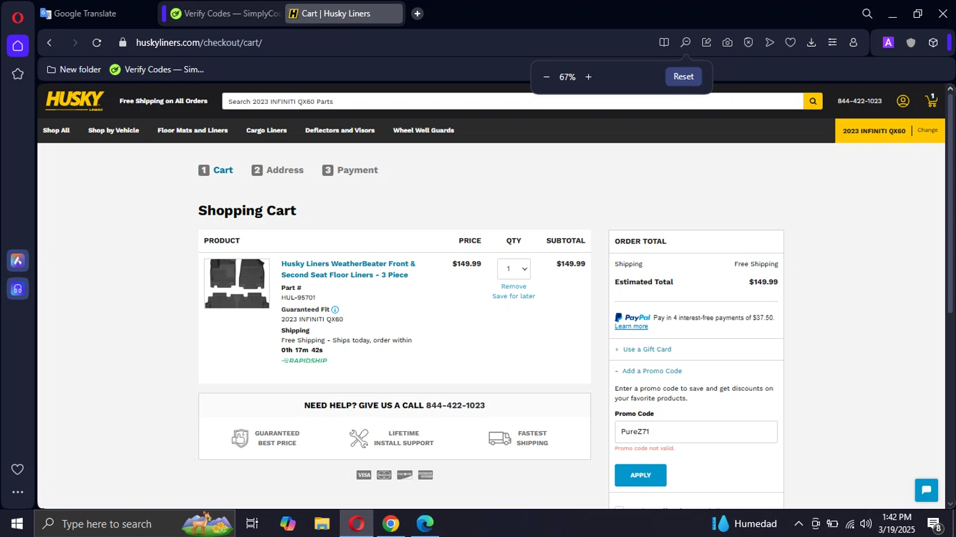956x537 pixels.
Task: Open Floor Mats and Liners menu
Action: [x=192, y=131]
